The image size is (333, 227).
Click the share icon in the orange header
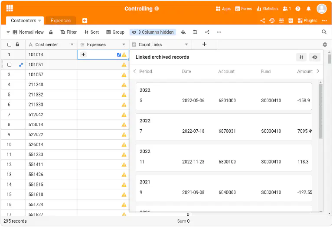(x=263, y=21)
